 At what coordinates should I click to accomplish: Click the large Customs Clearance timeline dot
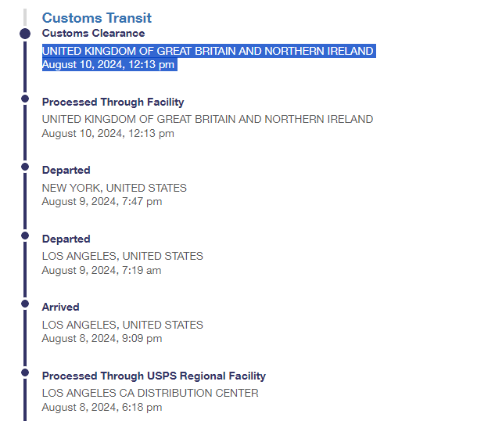click(25, 34)
